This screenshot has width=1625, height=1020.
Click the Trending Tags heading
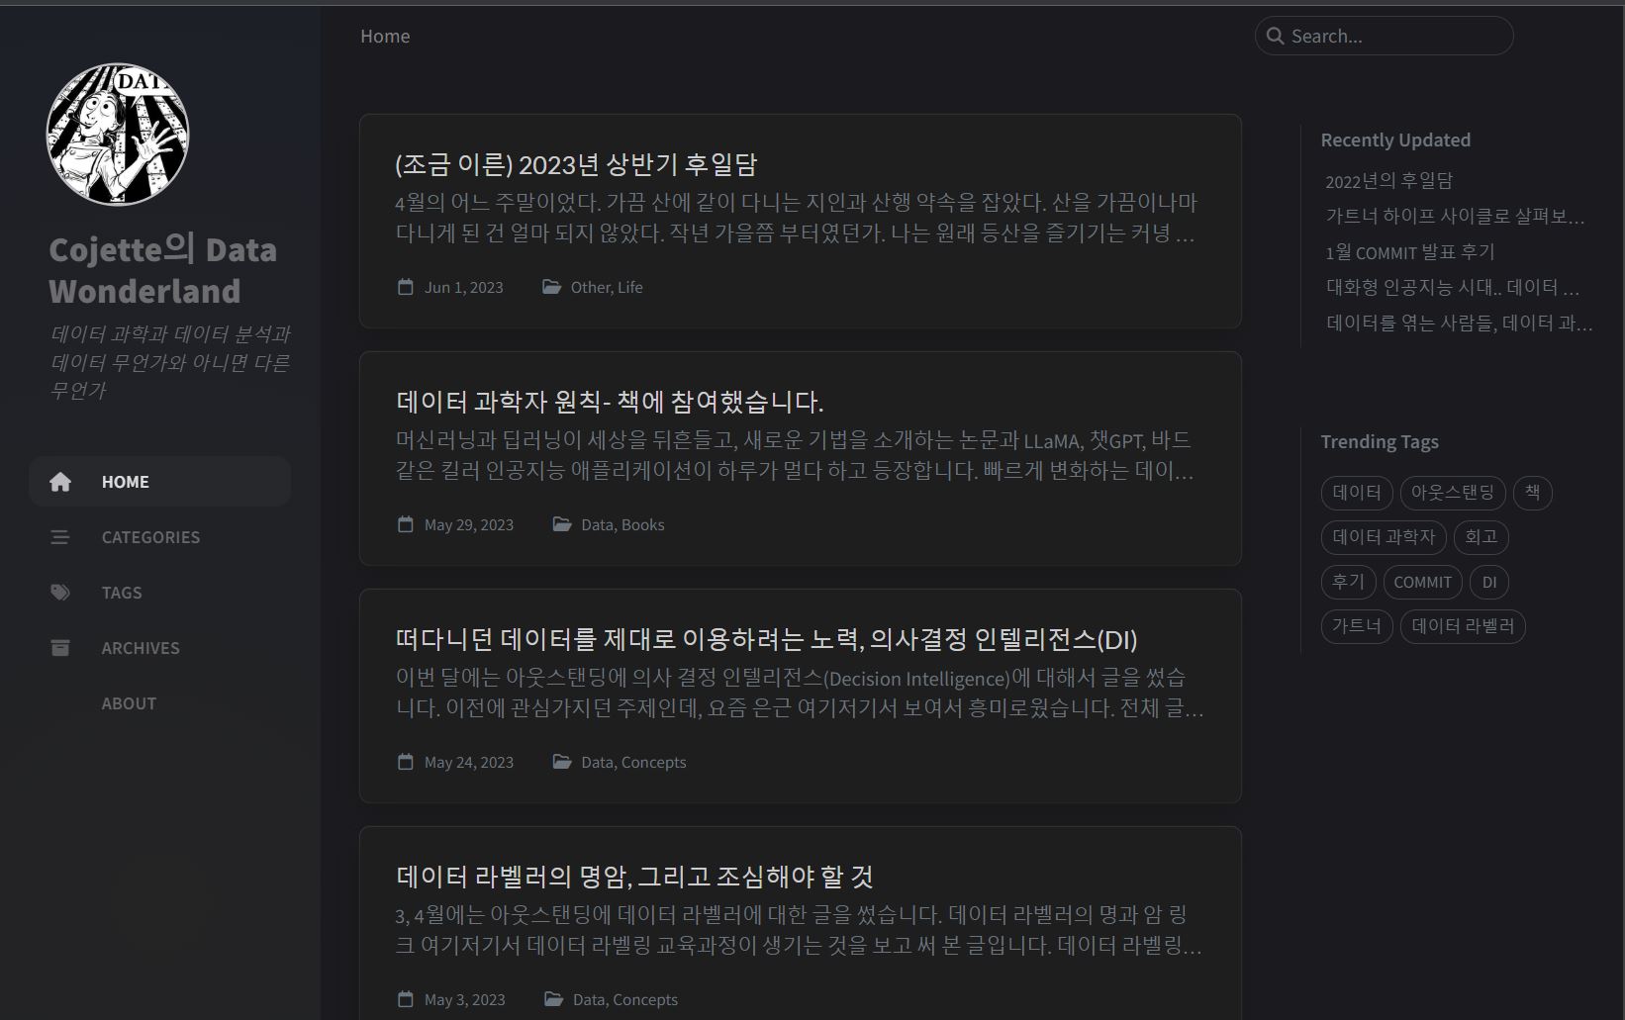point(1380,441)
